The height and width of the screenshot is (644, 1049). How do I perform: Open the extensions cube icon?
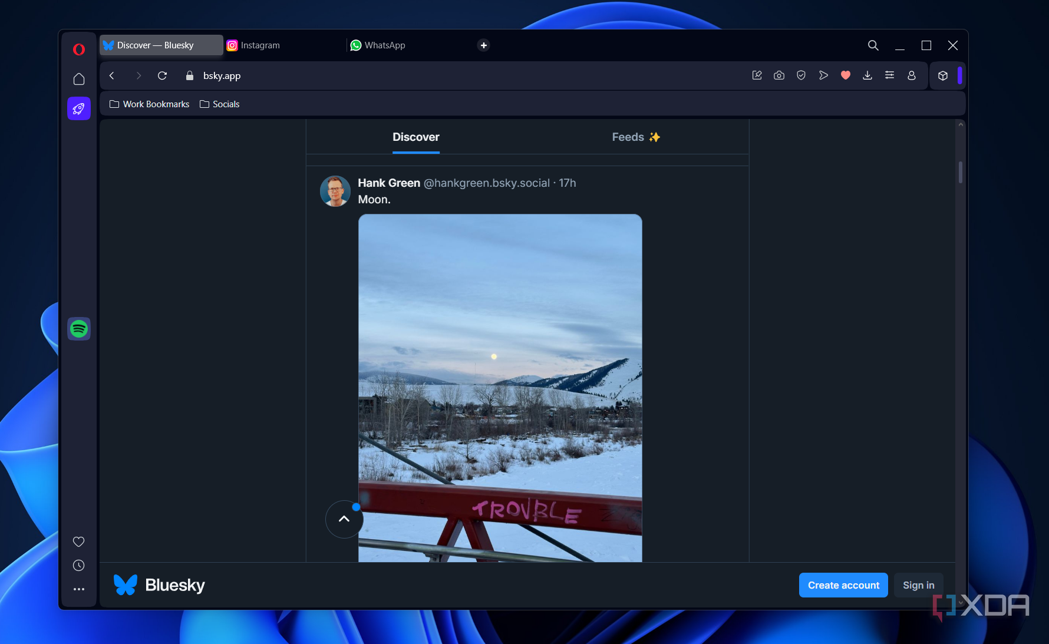[x=943, y=75]
